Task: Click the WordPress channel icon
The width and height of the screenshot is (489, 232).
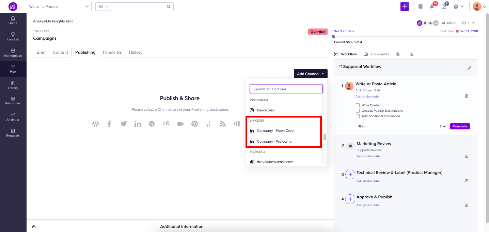Action: (95, 124)
